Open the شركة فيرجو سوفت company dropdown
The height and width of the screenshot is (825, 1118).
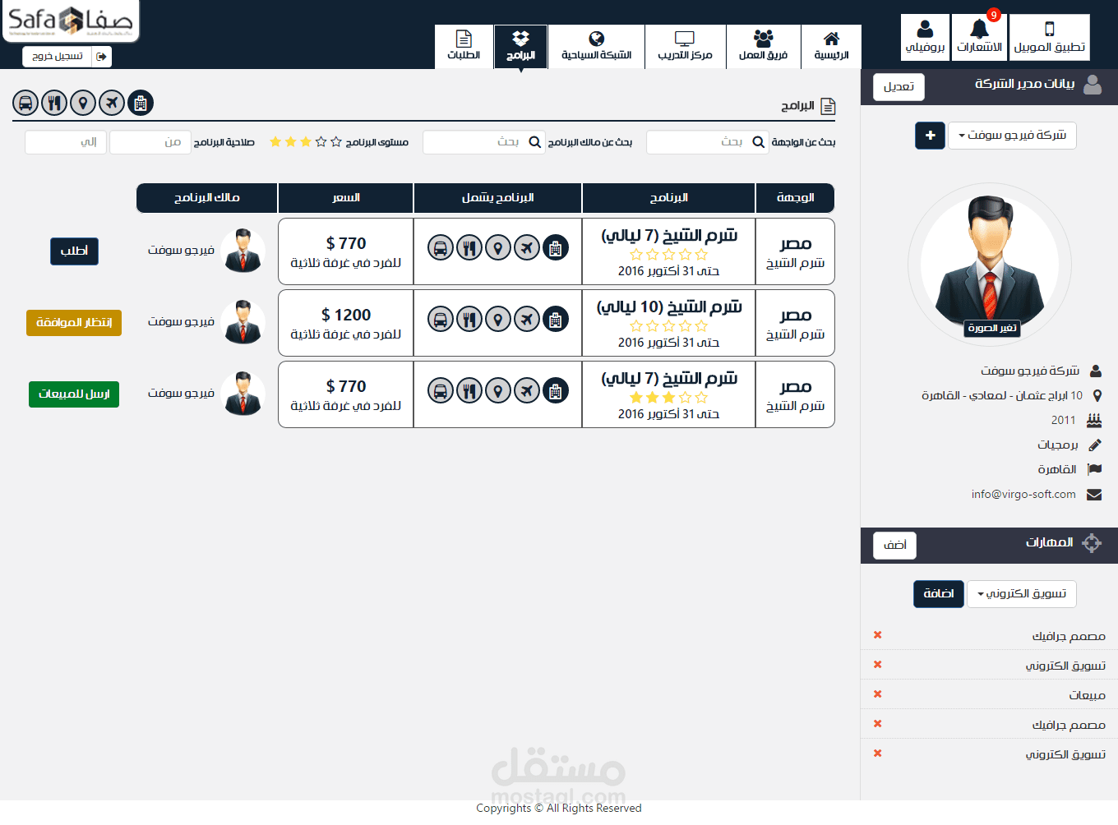point(1012,136)
